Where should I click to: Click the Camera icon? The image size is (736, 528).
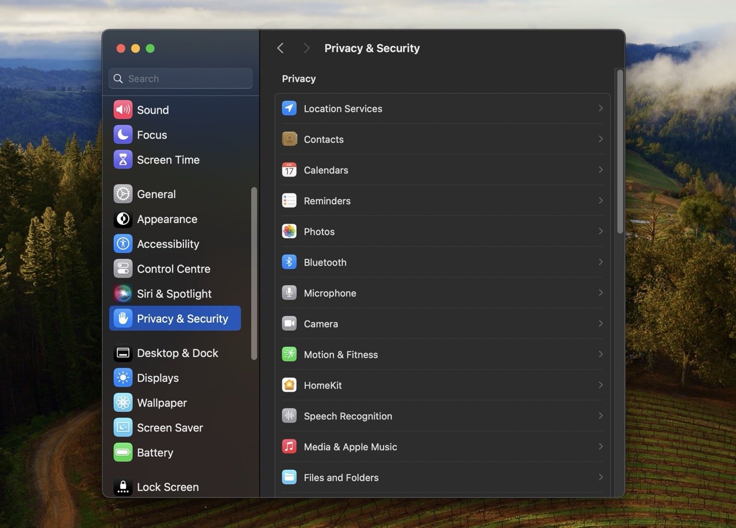coord(289,323)
